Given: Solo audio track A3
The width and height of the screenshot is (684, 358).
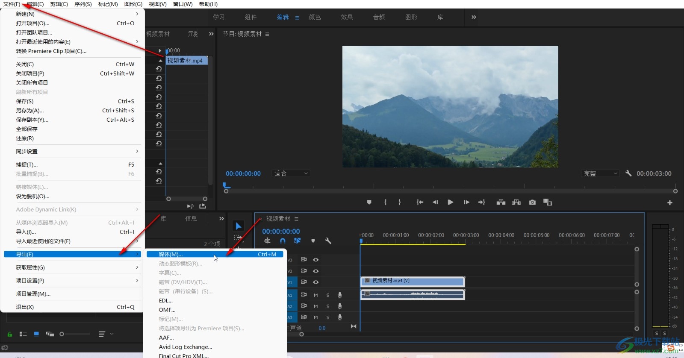Looking at the screenshot, I should pyautogui.click(x=328, y=317).
